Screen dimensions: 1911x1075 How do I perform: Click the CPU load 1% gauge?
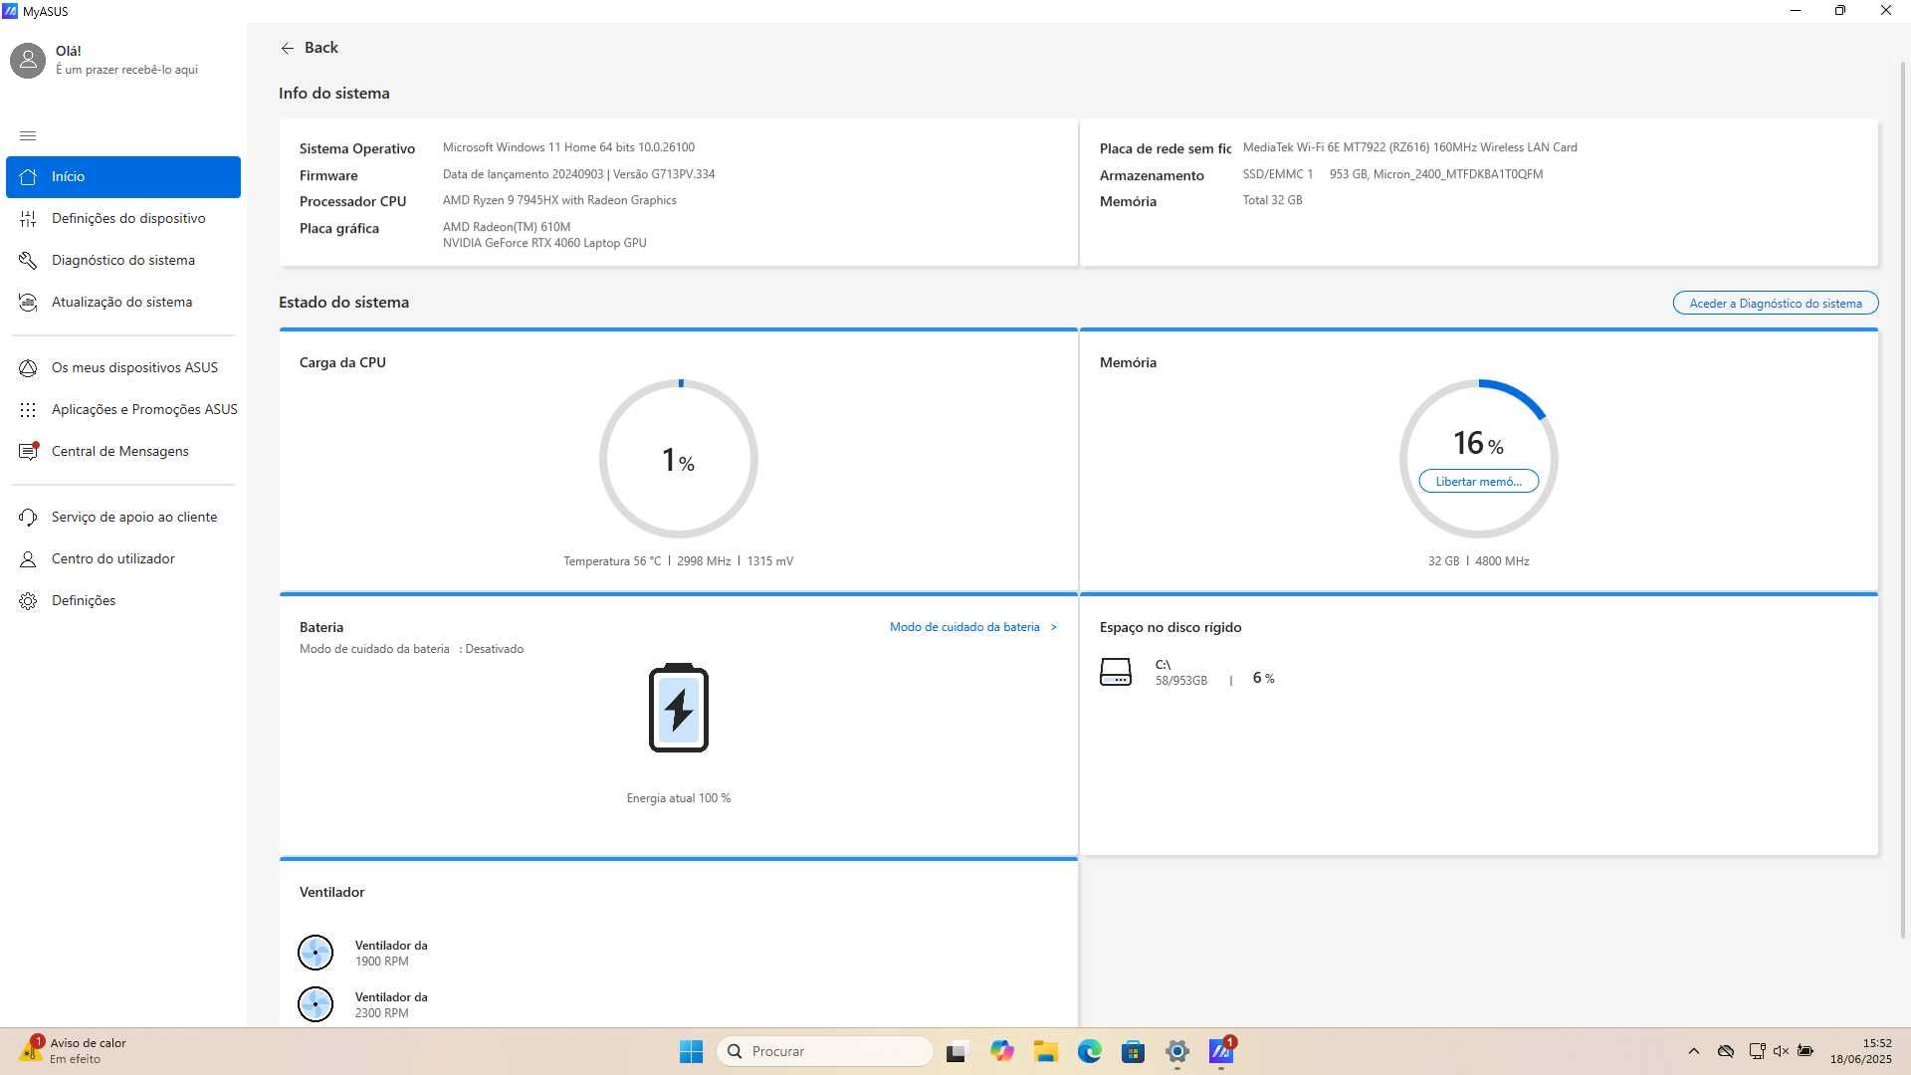[x=679, y=459]
